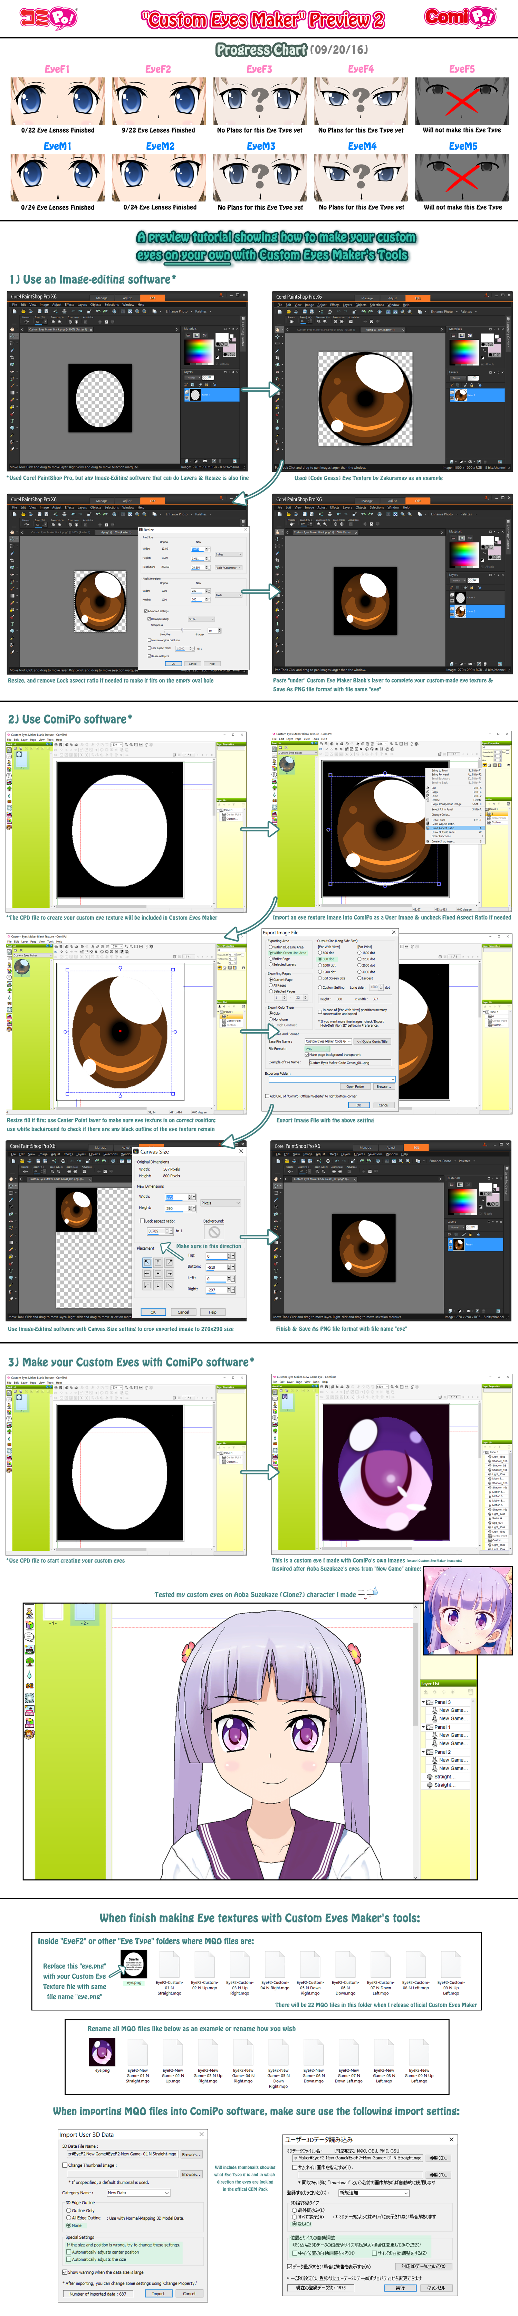Select Entire Page in Export Image File dialog

(x=271, y=959)
